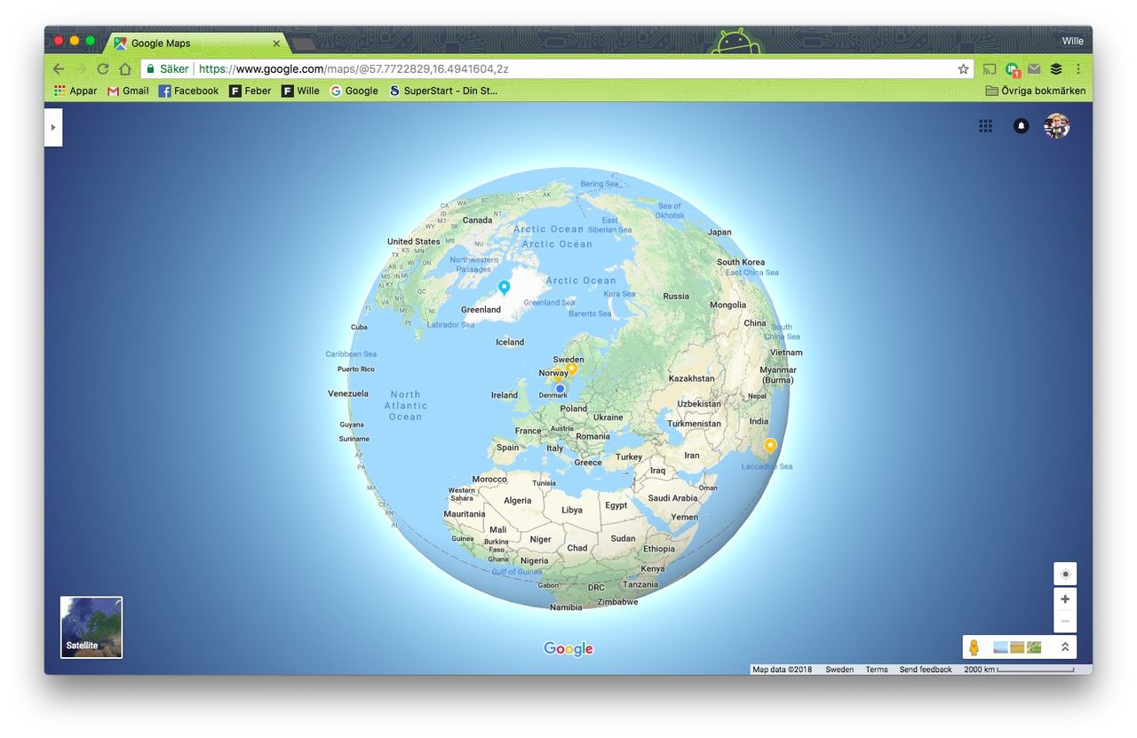Open the Google apps grid menu
Screen dimensions: 1137x738
coord(985,126)
